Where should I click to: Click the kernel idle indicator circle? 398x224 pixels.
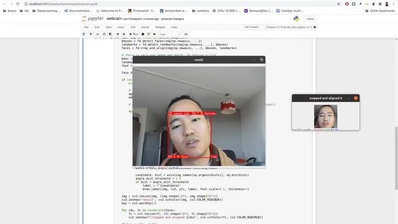pyautogui.click(x=315, y=27)
